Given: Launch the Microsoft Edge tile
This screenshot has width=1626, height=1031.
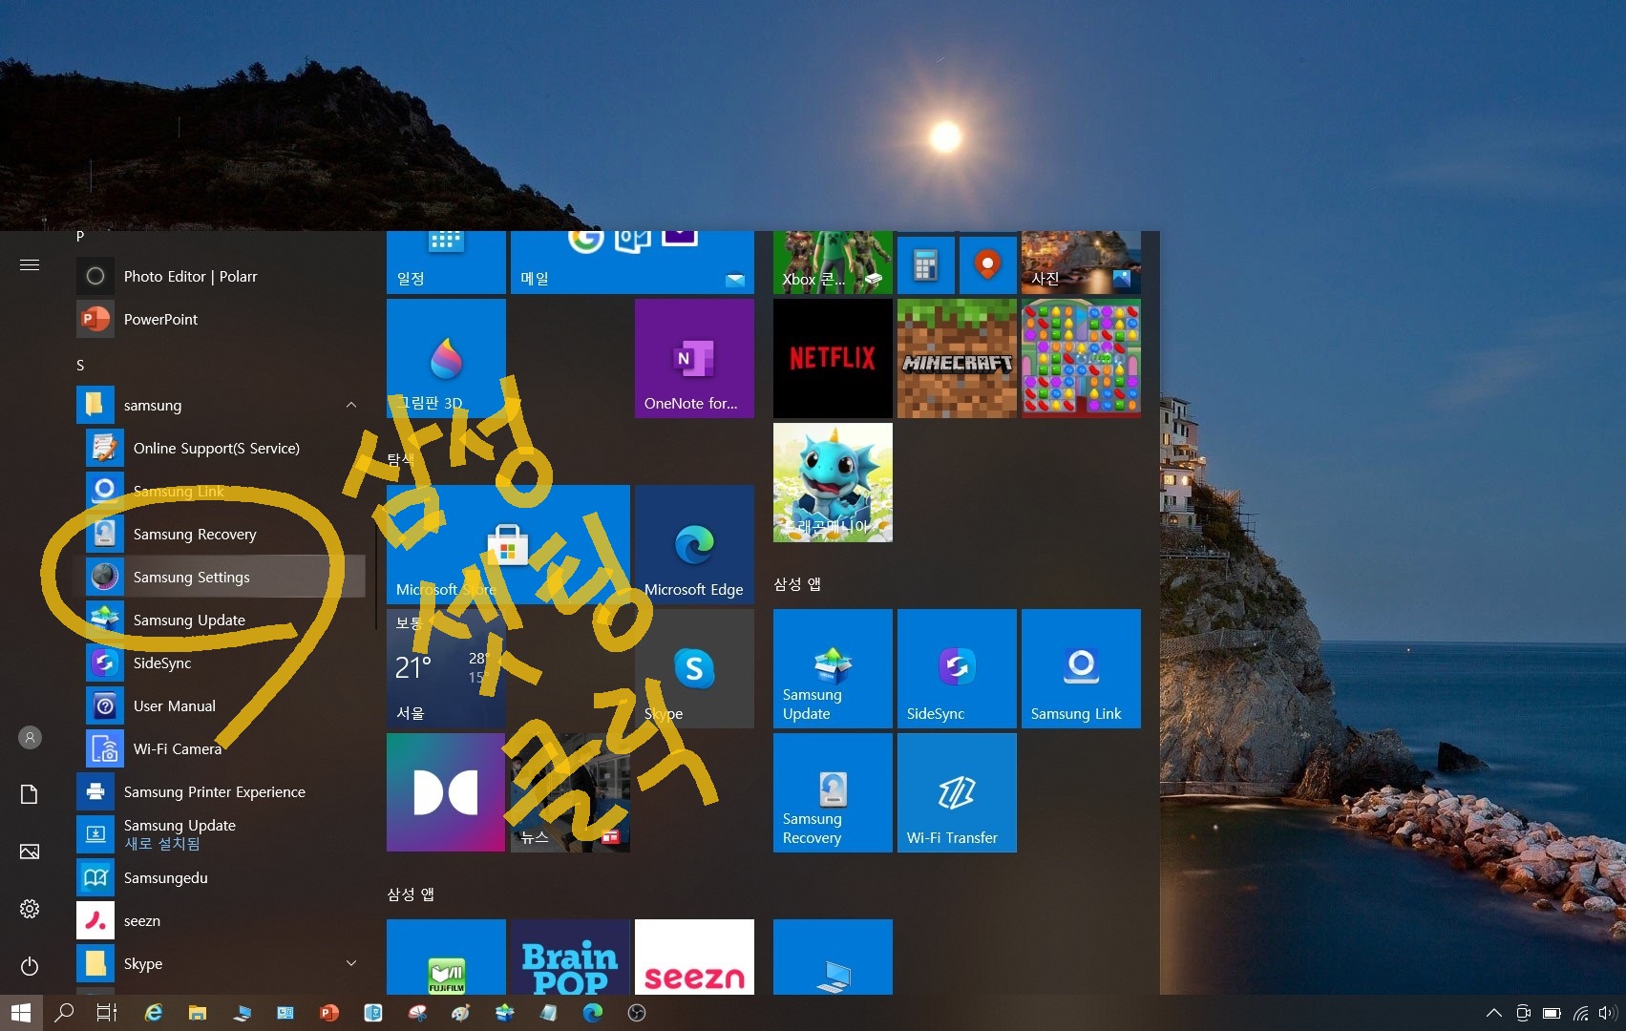Looking at the screenshot, I should point(694,544).
